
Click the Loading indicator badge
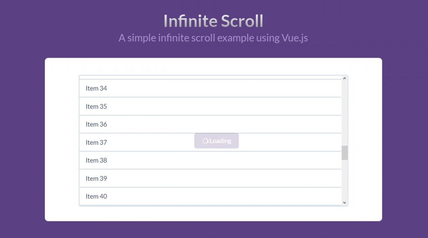pyautogui.click(x=216, y=141)
